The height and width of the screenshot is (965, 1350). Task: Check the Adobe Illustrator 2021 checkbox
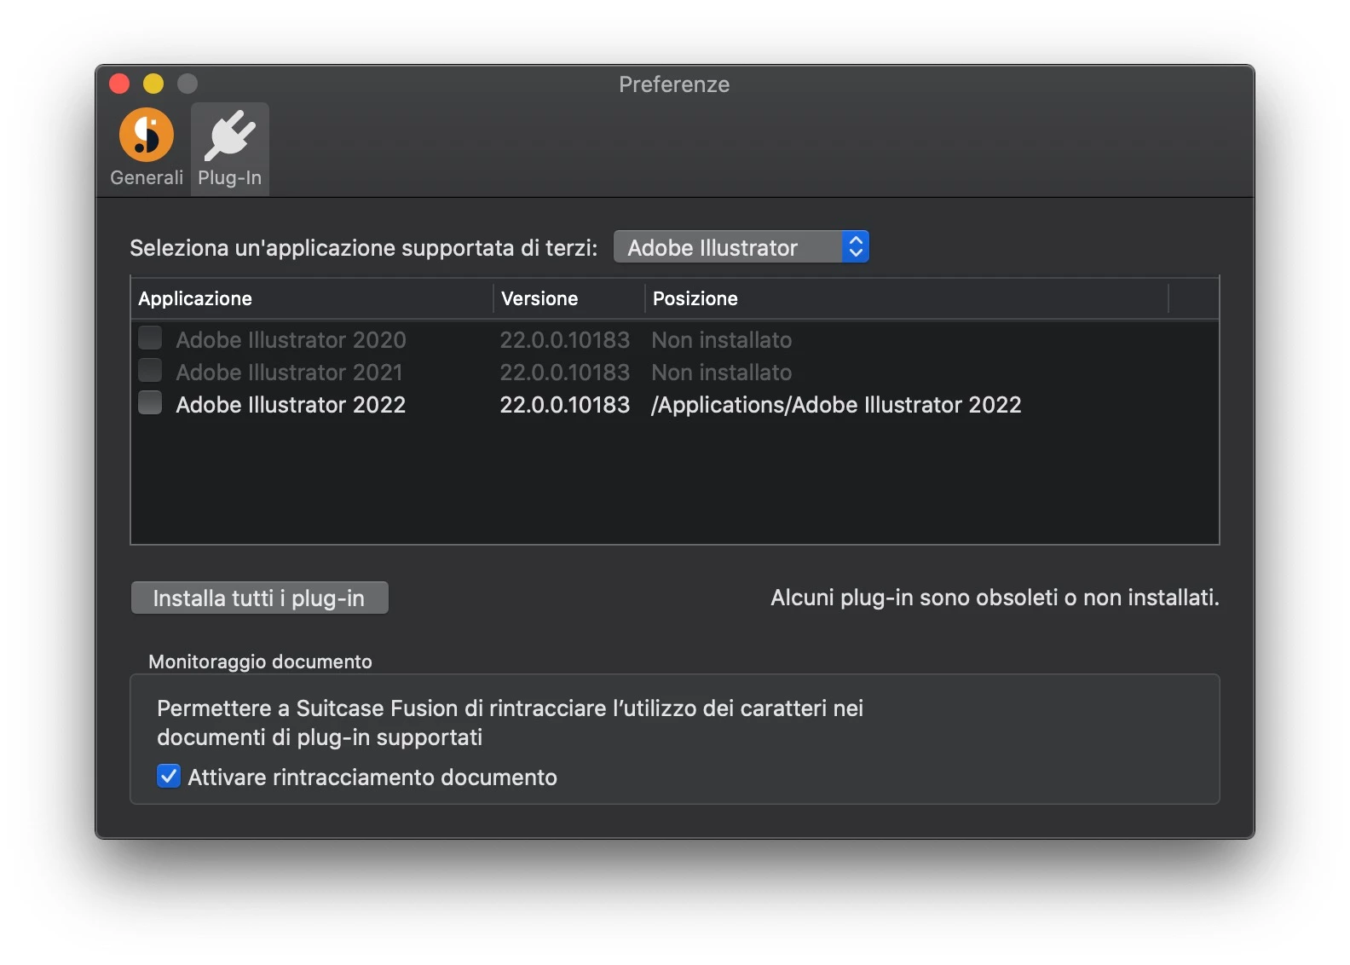pyautogui.click(x=150, y=371)
